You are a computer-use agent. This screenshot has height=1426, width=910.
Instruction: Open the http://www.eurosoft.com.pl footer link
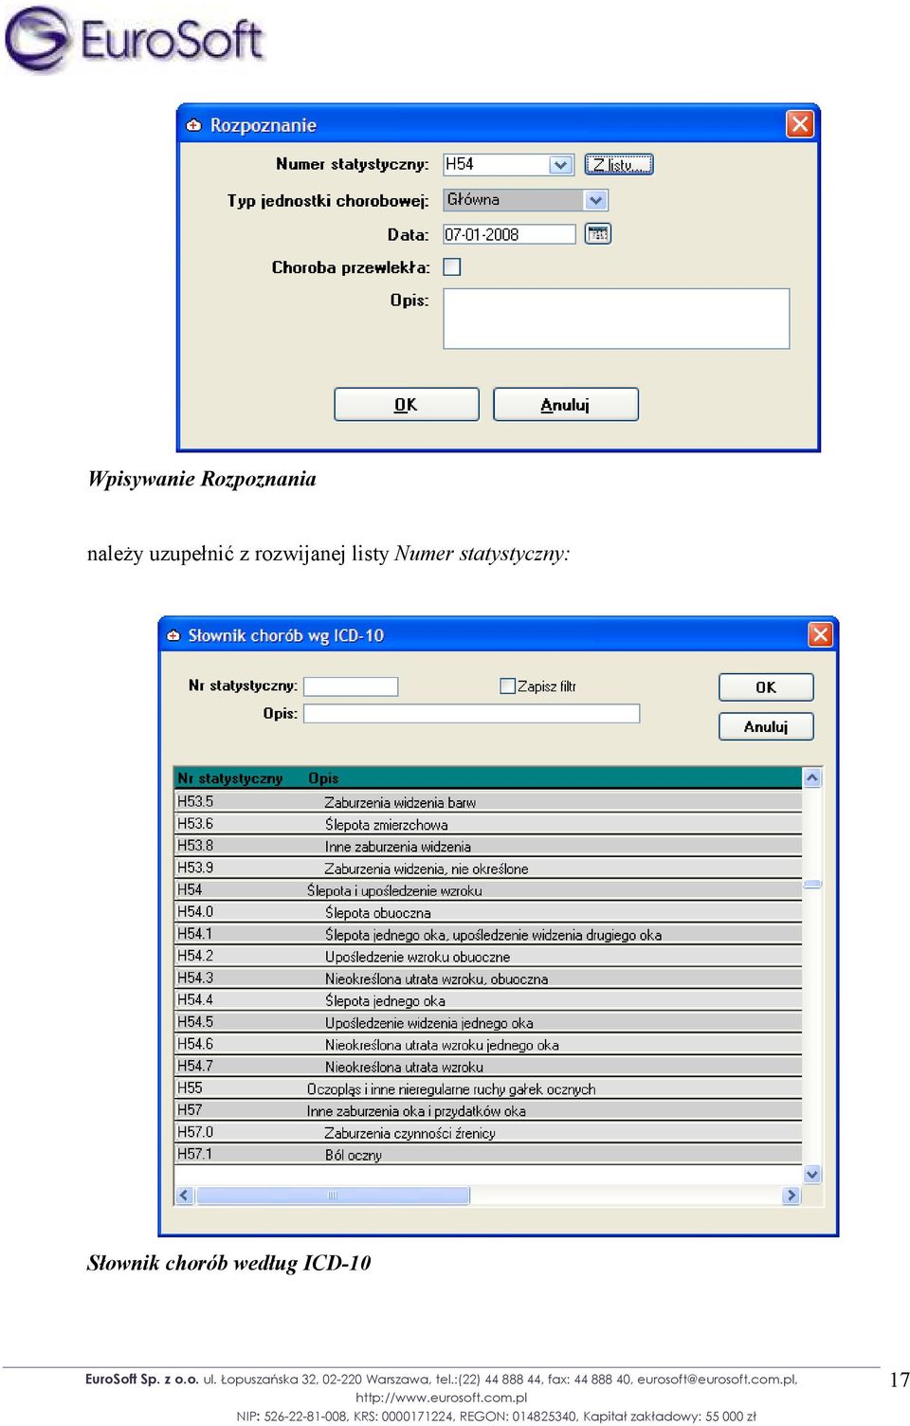[x=442, y=1398]
